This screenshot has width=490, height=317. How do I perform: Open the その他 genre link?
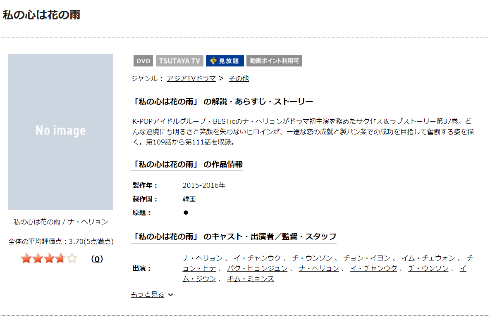239,78
